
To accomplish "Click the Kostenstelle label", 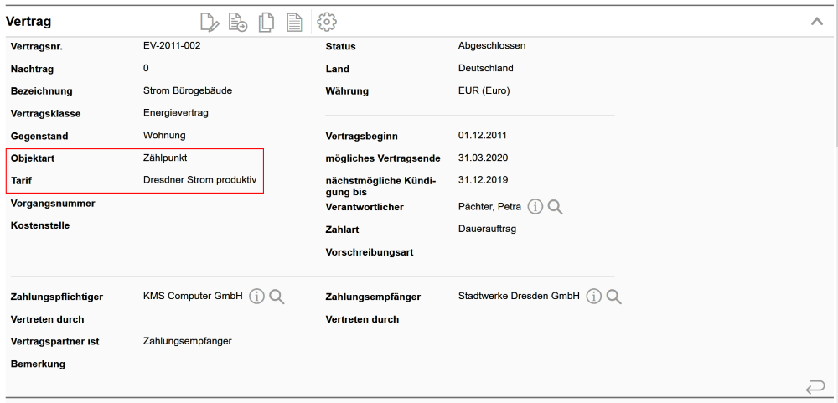I will 40,225.
